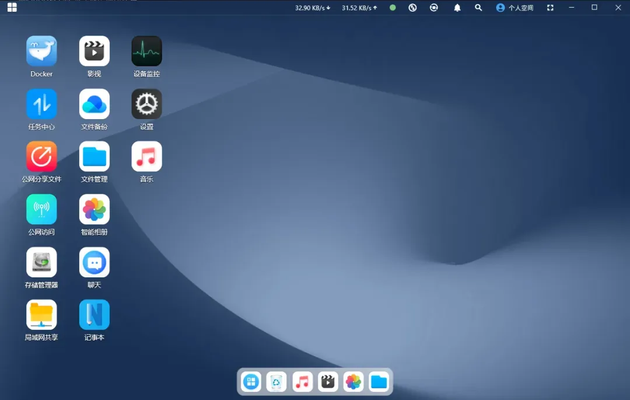This screenshot has width=630, height=400.
Task: Open 存储管理器 storage manager
Action: tap(41, 262)
